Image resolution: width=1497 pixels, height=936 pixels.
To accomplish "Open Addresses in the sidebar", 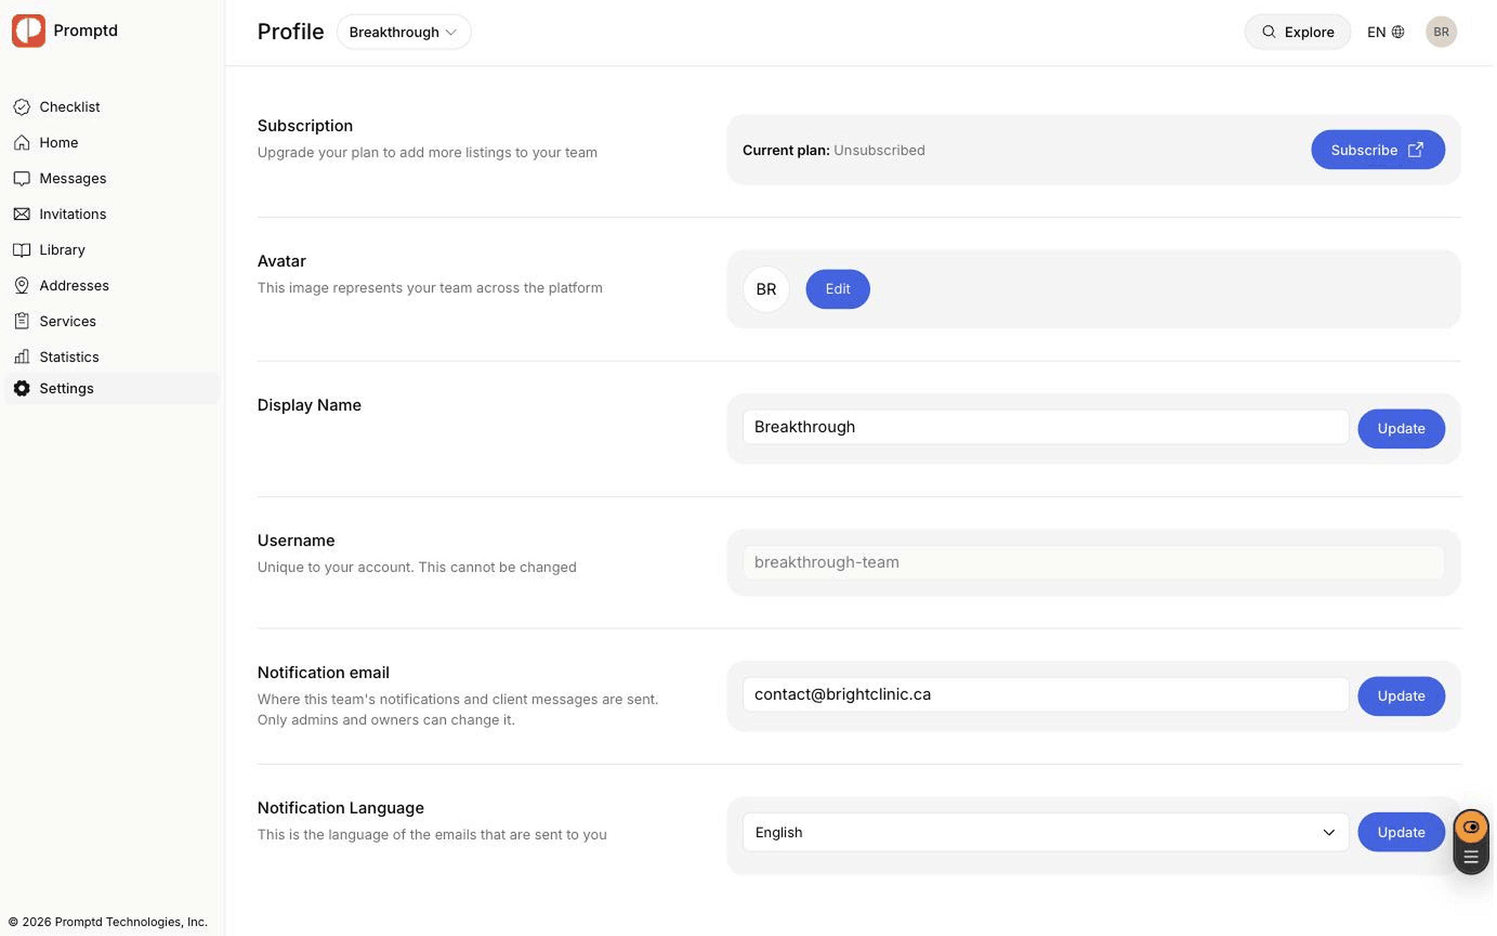I will 113,285.
